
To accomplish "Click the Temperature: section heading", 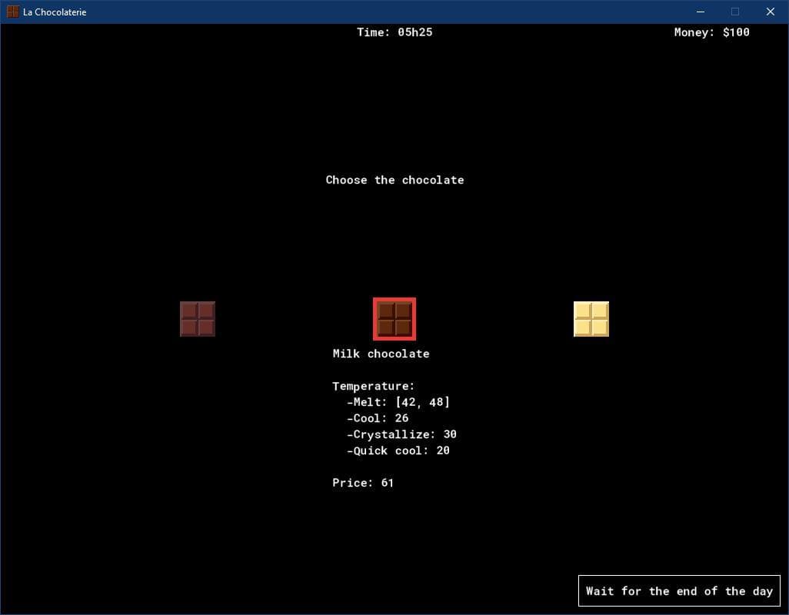I will 374,386.
